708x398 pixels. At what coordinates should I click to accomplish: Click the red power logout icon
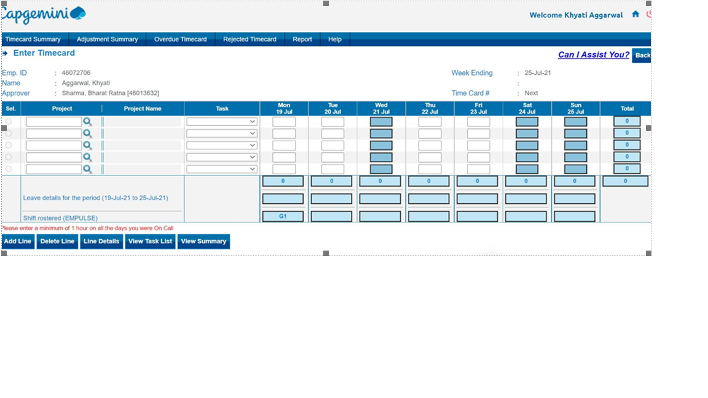[x=648, y=14]
